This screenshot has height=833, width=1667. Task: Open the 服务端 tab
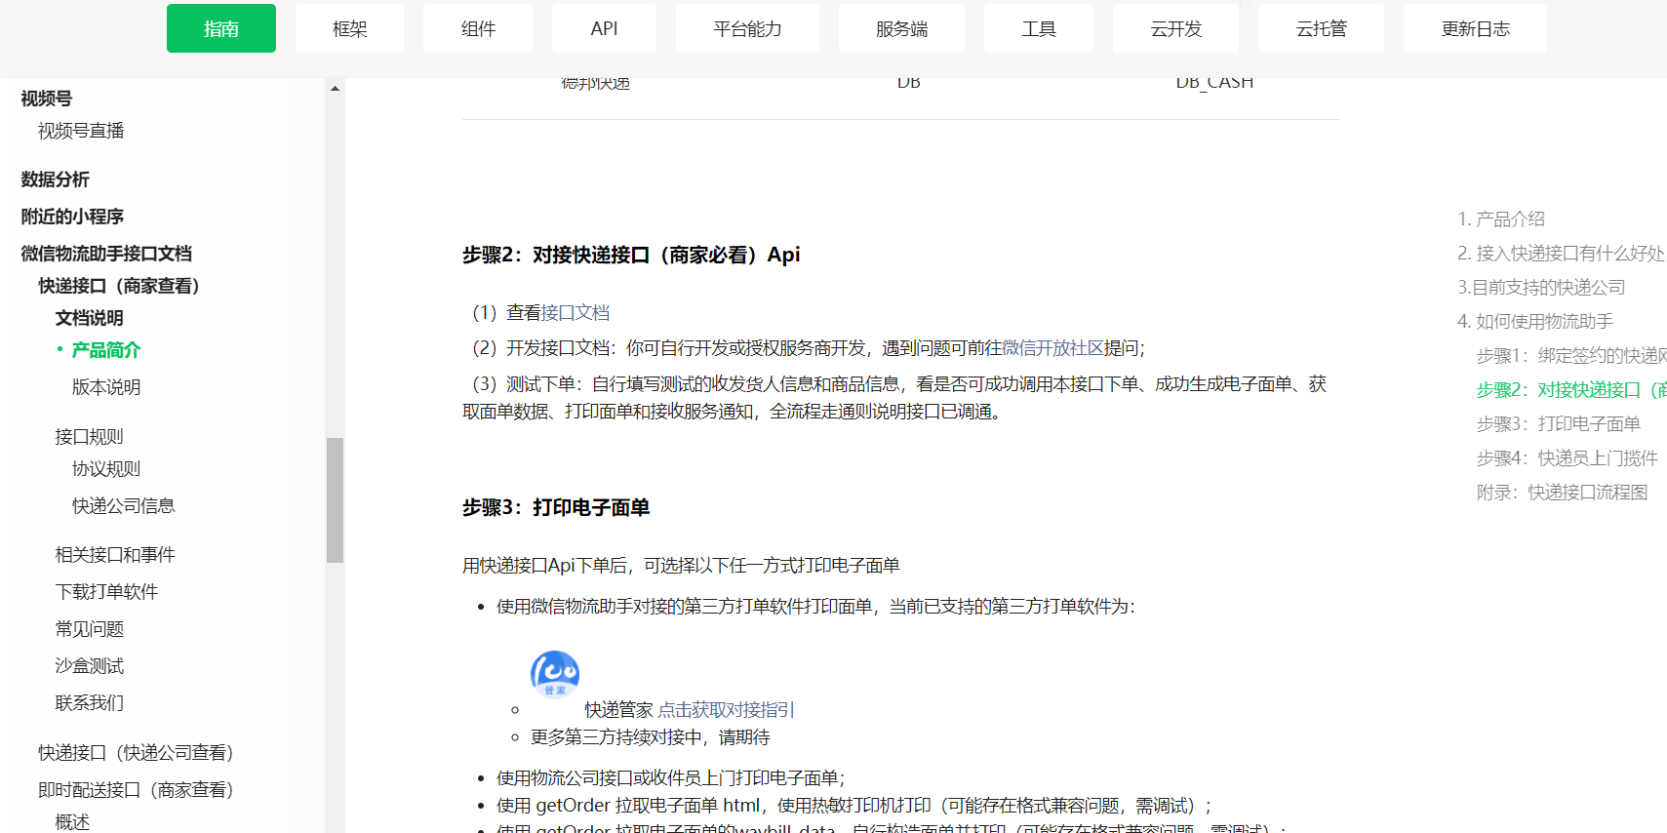click(901, 28)
